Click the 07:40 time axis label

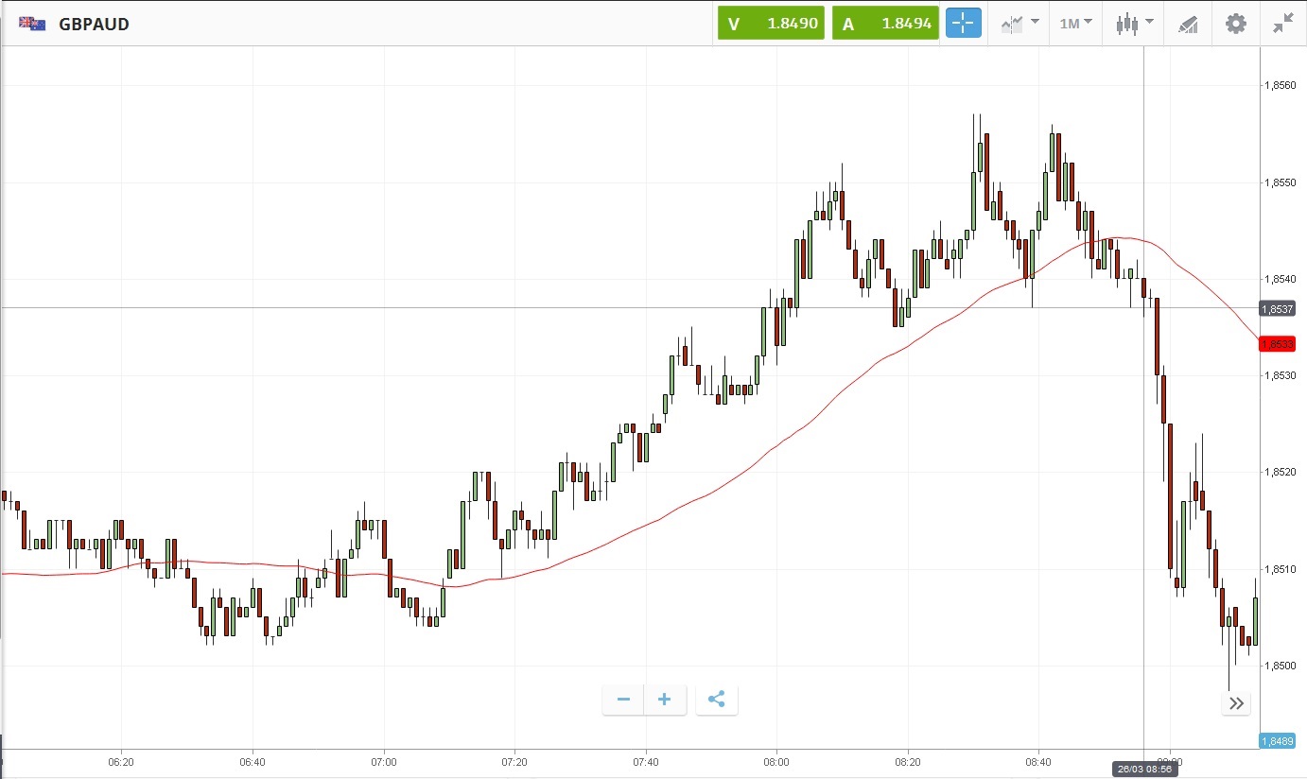coord(646,761)
